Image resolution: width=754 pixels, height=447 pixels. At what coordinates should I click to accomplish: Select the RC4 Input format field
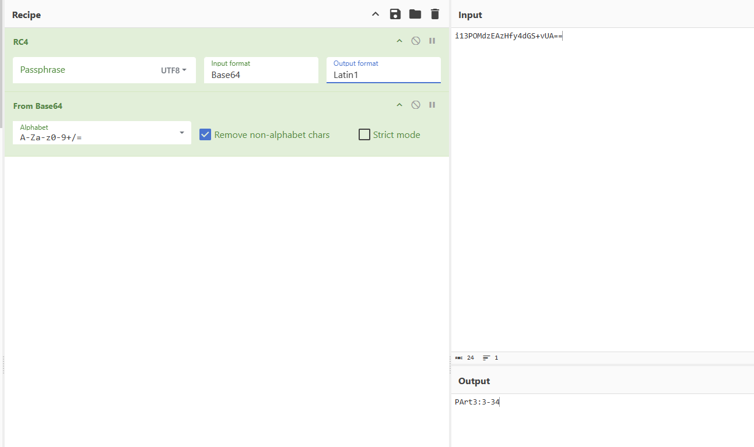(x=261, y=74)
